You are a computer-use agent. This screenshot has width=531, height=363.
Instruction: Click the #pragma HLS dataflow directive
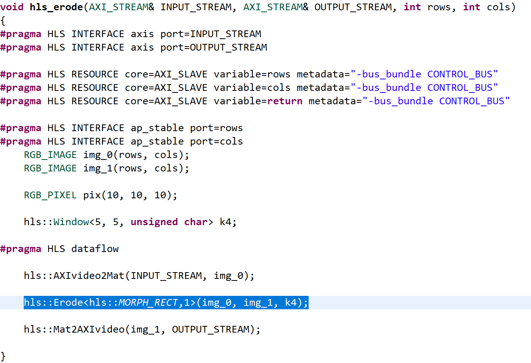click(x=59, y=248)
